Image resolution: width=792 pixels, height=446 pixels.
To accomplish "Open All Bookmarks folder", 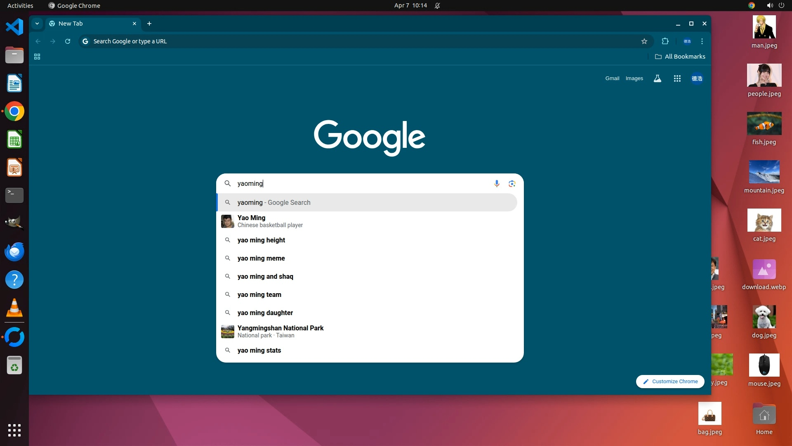I will click(680, 57).
